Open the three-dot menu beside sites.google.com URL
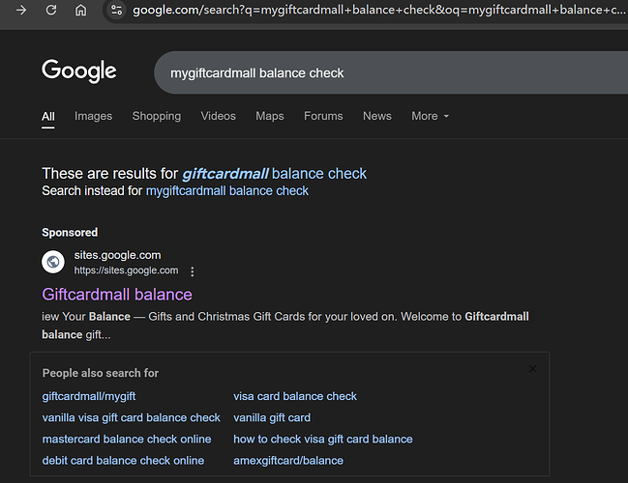Screen dimensions: 628x483 pos(193,271)
